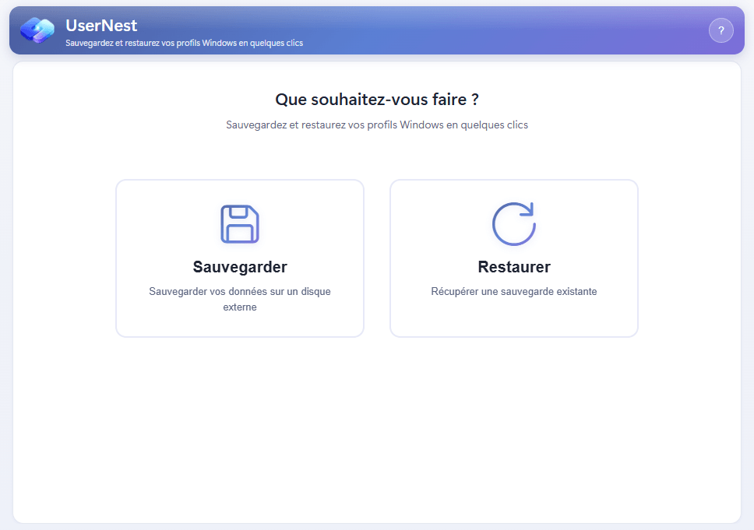Viewport: 754px width, 530px height.
Task: Click the Restaurer title text
Action: click(x=513, y=266)
